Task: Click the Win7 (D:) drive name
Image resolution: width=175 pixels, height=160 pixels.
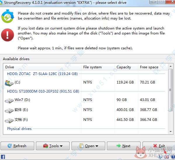Action: tap(22, 100)
